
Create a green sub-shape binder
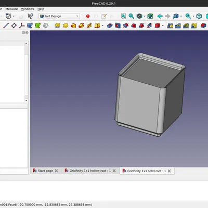click(38, 25)
